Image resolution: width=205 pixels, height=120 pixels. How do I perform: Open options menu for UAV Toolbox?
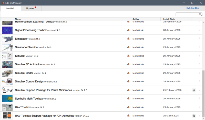(199, 107)
